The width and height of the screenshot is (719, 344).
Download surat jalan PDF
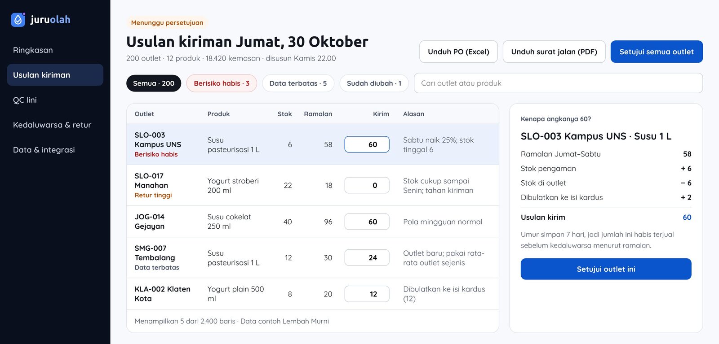(554, 52)
